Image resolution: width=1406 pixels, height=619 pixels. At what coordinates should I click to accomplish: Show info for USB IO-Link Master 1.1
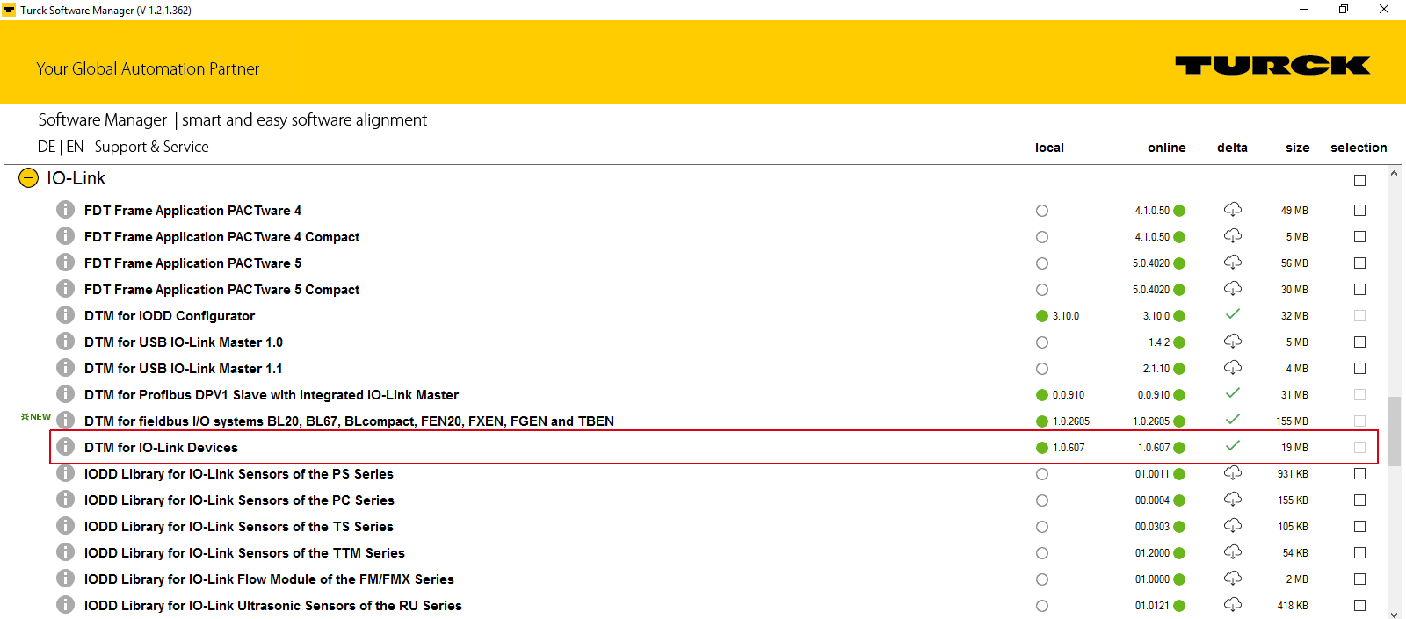click(65, 368)
